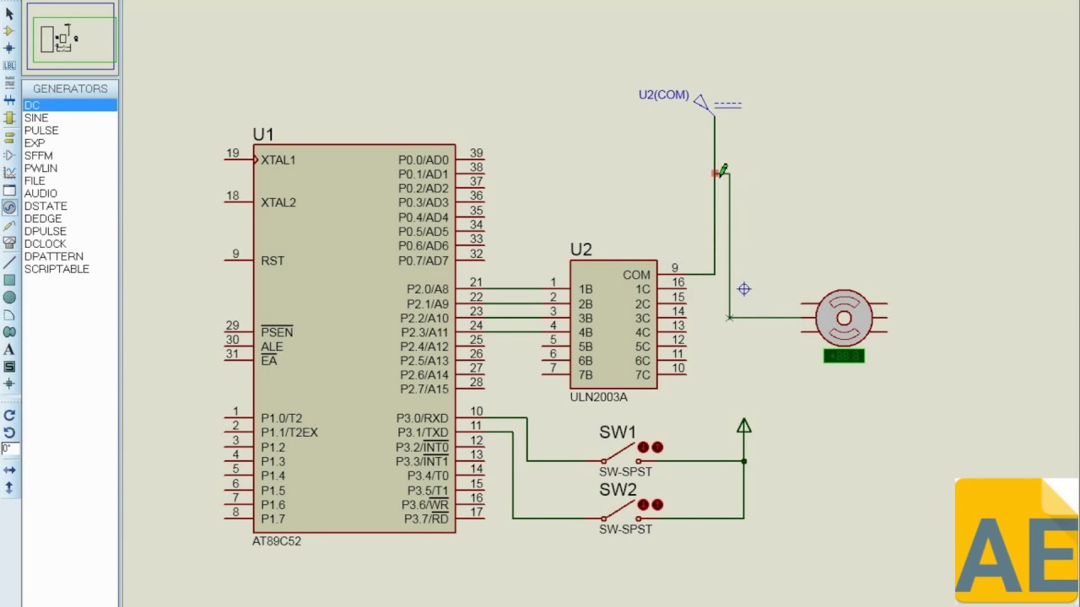This screenshot has width=1080, height=607.
Task: Select SINE in the generators list
Action: [x=70, y=118]
